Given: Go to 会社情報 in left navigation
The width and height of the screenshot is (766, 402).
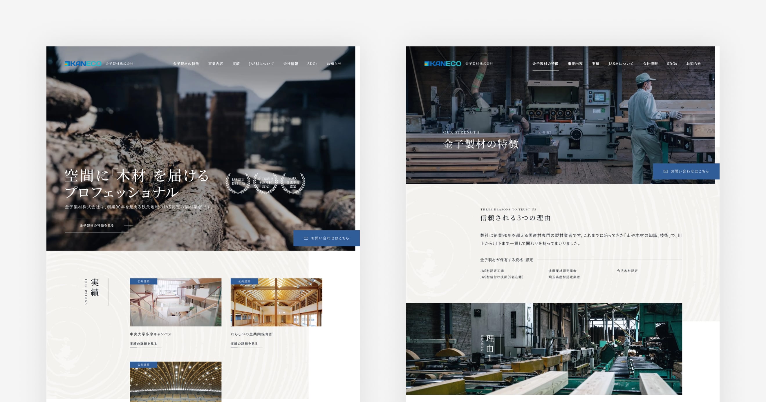Looking at the screenshot, I should (x=290, y=64).
